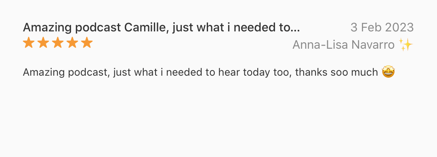Click the review date 3 Feb 2023
Screen dimensions: 437x157
[x=382, y=27]
